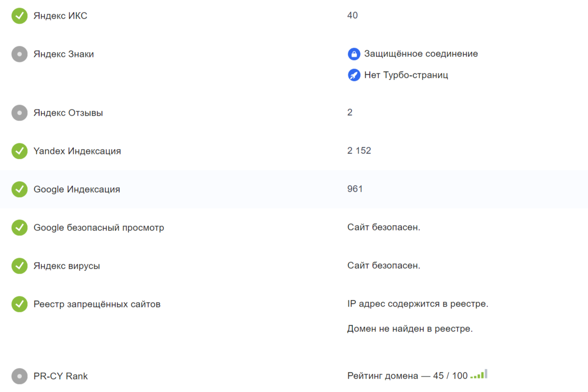Screen dimensions: 588x392
Task: Click the Защищённое соединение text
Action: pyautogui.click(x=421, y=54)
